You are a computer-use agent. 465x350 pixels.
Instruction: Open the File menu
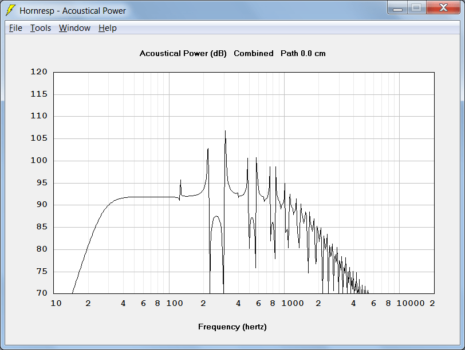click(15, 28)
